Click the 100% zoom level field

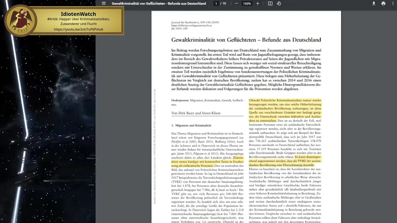pyautogui.click(x=247, y=4)
